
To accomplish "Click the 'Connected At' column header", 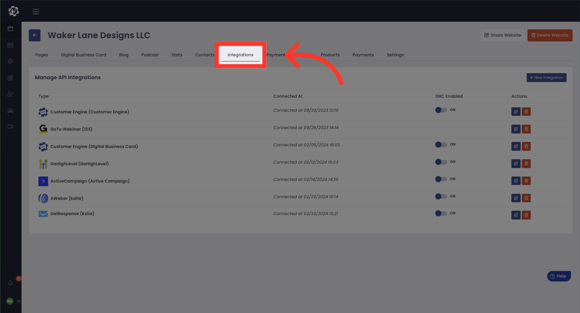I will [x=288, y=96].
